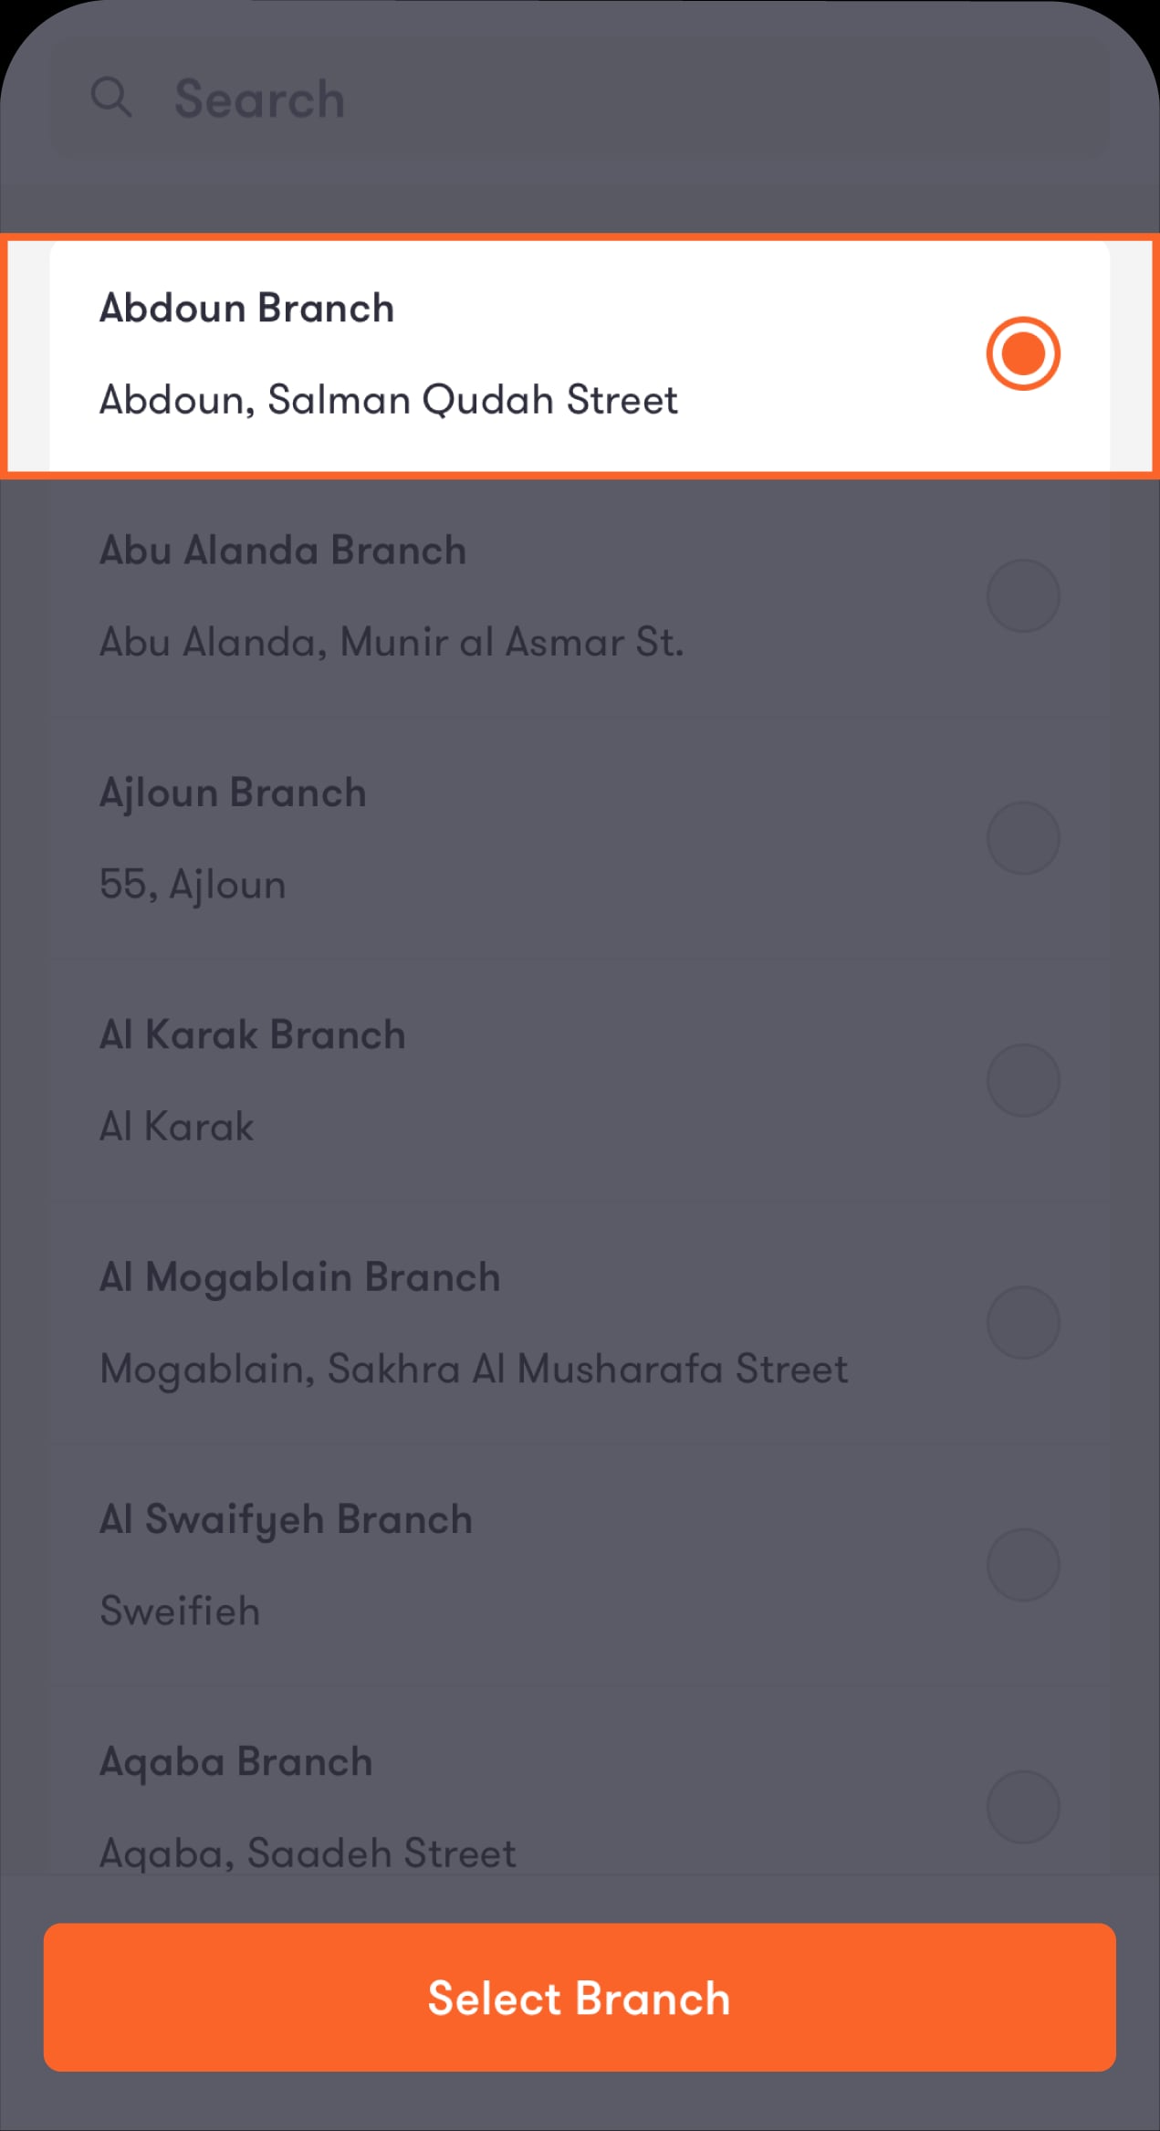Select the Al Mogablain Branch radio button
1160x2131 pixels.
click(x=1022, y=1323)
